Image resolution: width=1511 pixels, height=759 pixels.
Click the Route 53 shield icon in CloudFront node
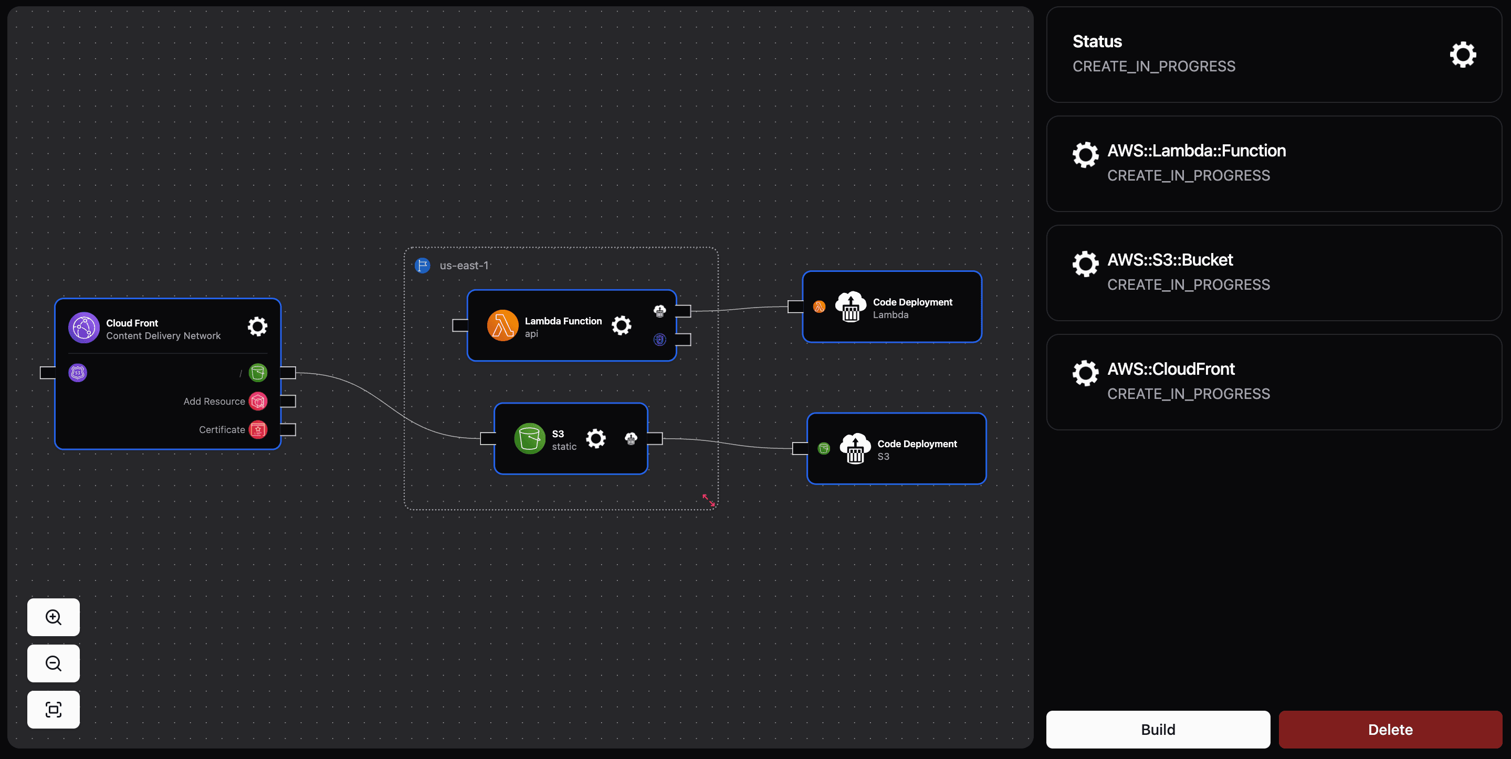[x=79, y=372]
